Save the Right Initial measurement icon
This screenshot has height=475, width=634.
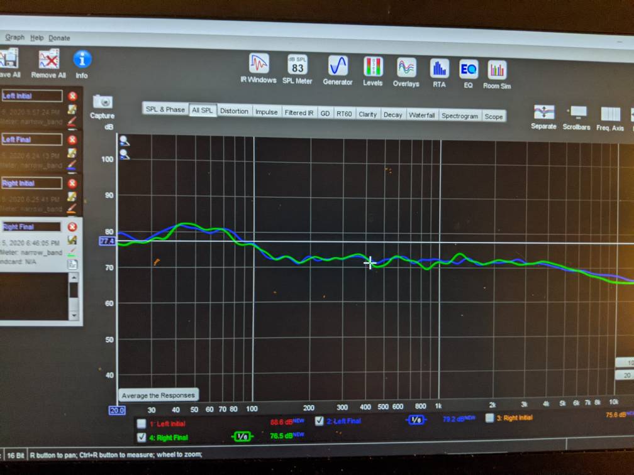coord(72,197)
